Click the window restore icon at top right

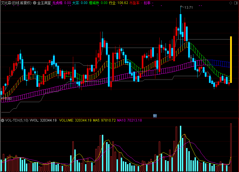click(236, 3)
